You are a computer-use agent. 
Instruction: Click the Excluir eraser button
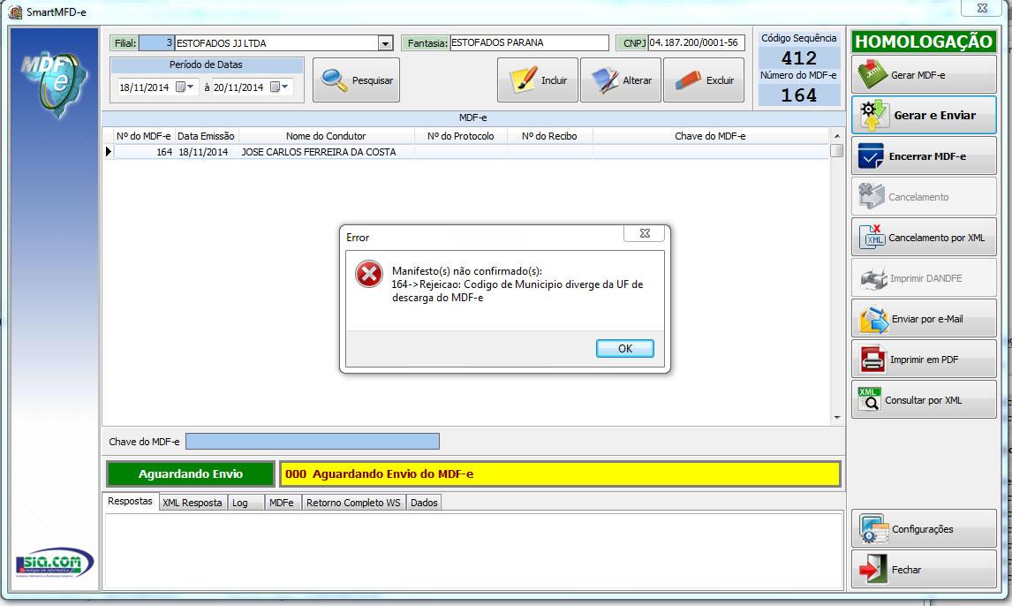(704, 80)
